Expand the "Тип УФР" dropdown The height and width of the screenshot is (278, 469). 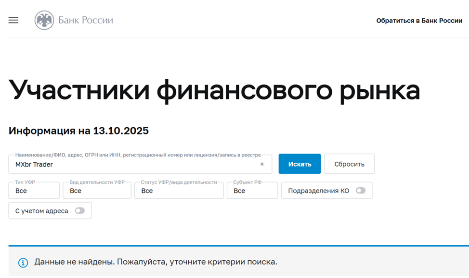(x=34, y=191)
